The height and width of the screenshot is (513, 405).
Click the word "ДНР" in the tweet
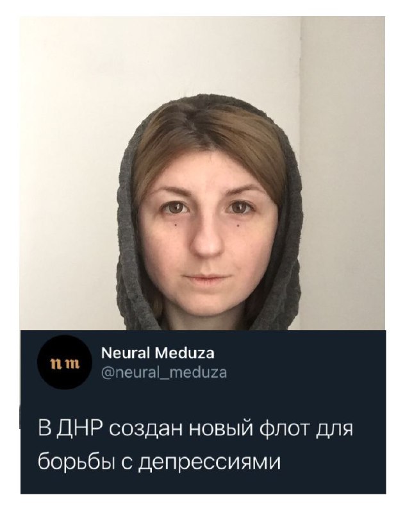pos(79,429)
